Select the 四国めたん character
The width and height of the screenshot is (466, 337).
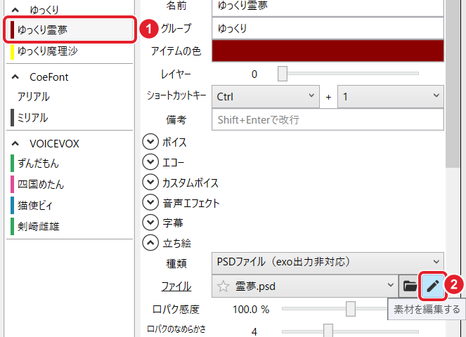70,184
